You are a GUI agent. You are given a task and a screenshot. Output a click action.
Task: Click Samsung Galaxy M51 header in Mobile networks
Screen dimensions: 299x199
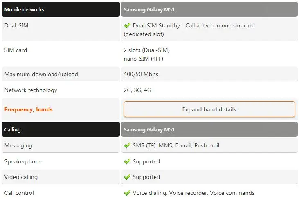tap(209, 9)
